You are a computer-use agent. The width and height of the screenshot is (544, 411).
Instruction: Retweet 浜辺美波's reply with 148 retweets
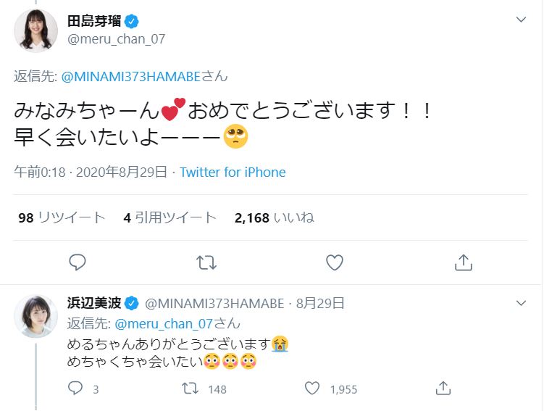click(x=190, y=389)
